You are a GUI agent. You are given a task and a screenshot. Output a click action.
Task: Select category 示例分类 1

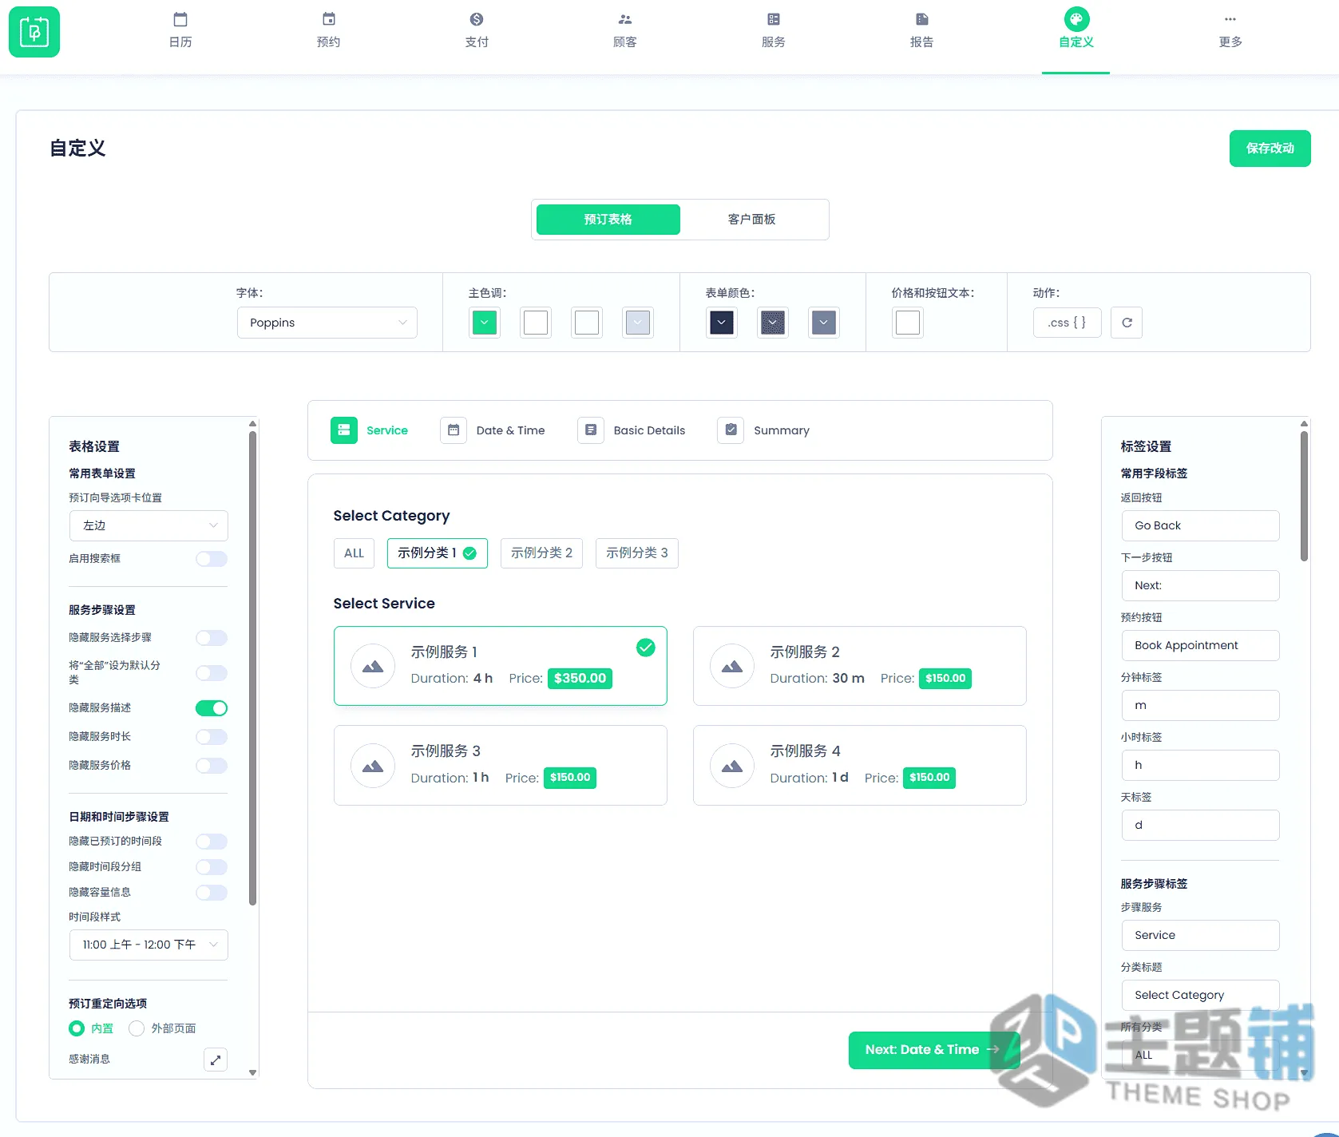point(438,553)
